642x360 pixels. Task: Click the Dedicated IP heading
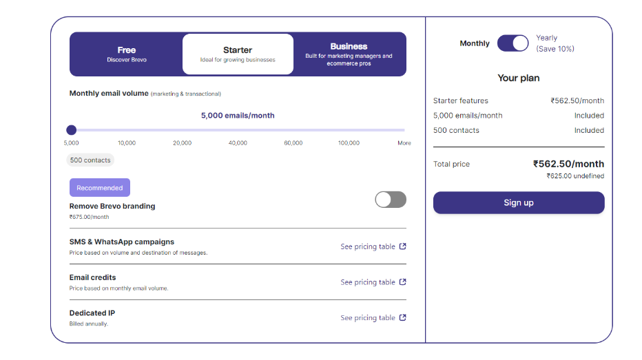click(92, 313)
